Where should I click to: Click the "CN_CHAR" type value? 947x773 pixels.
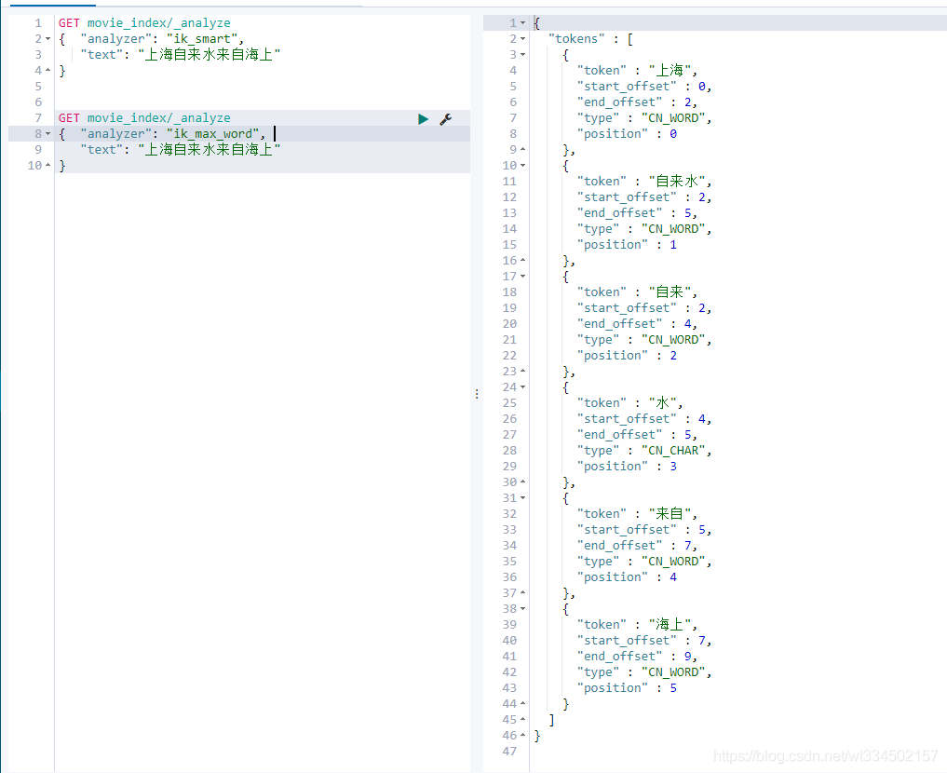673,451
